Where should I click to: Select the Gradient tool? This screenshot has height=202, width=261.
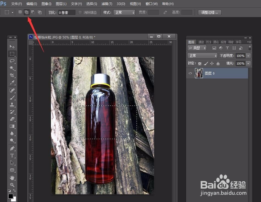coord(12,126)
